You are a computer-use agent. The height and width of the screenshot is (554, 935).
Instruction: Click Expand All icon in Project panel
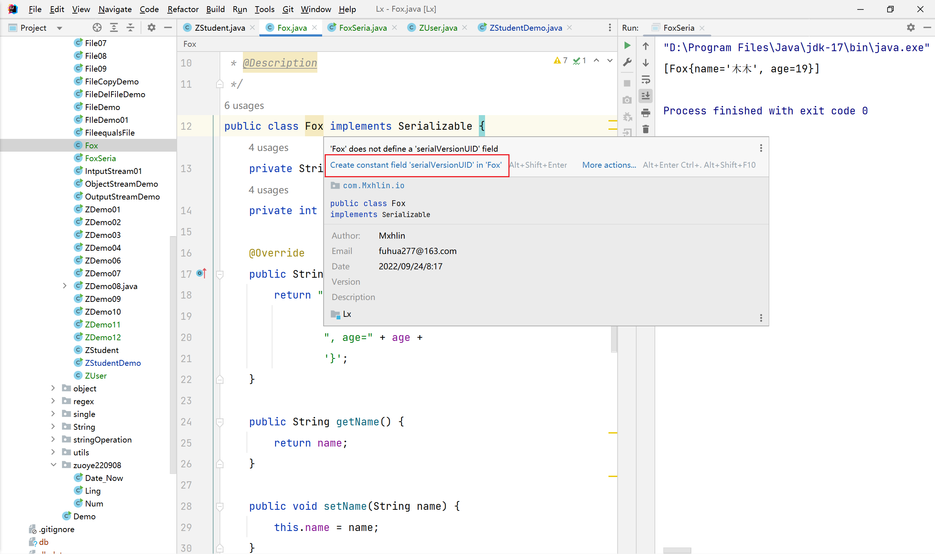click(x=114, y=28)
